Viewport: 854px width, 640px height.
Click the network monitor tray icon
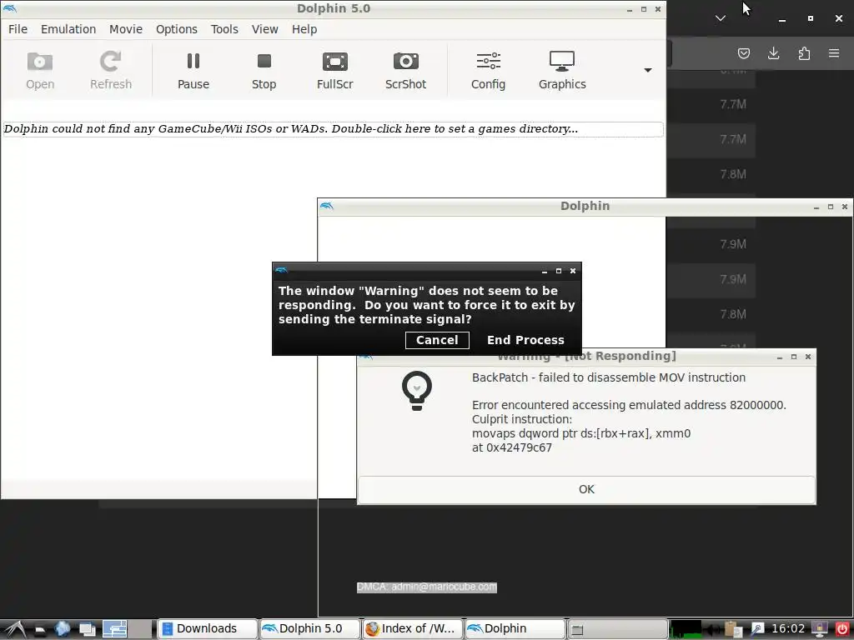tap(820, 628)
